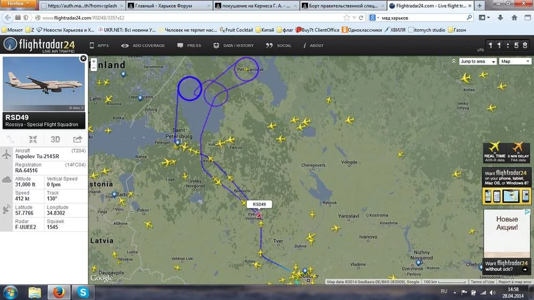534x300 pixels.
Task: Open the DATA / HISTORY menu
Action: pyautogui.click(x=233, y=45)
